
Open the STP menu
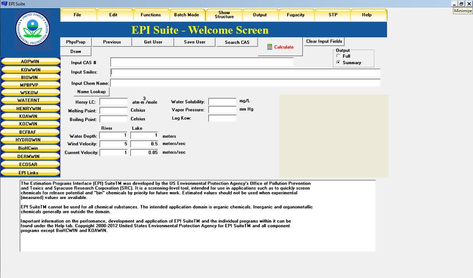point(333,15)
